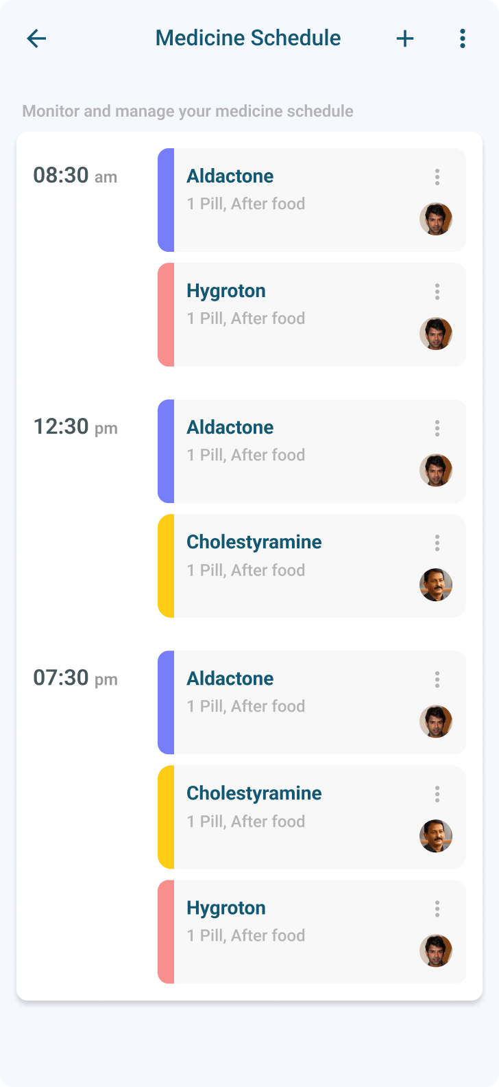Viewport: 499px width, 1087px height.
Task: Open options for 07:30 pm Hygroton
Action: (437, 909)
